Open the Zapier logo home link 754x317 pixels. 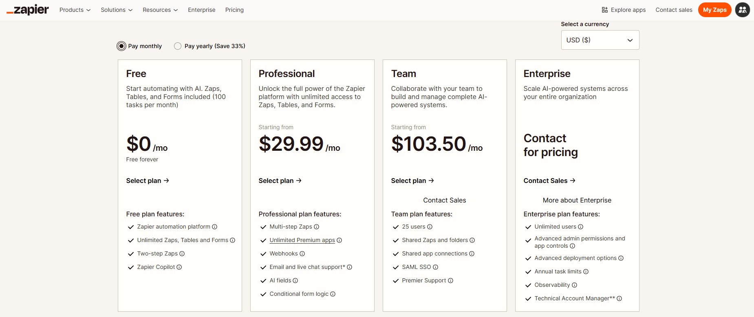click(28, 10)
